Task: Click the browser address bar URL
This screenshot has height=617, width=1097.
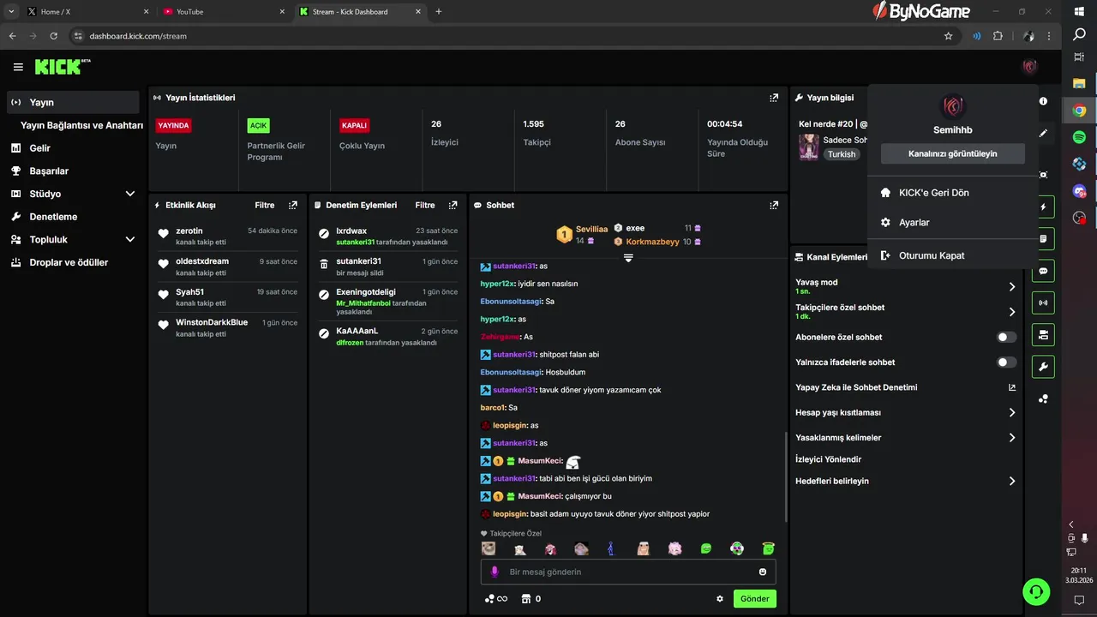Action: [x=138, y=36]
